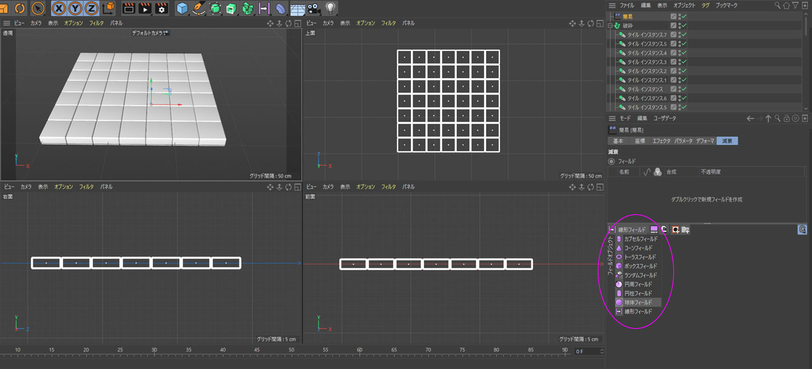The height and width of the screenshot is (369, 812).
Task: Choose 球体フィールド from the field list
Action: pos(638,302)
